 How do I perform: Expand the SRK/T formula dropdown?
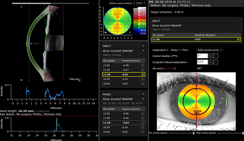click(143, 46)
